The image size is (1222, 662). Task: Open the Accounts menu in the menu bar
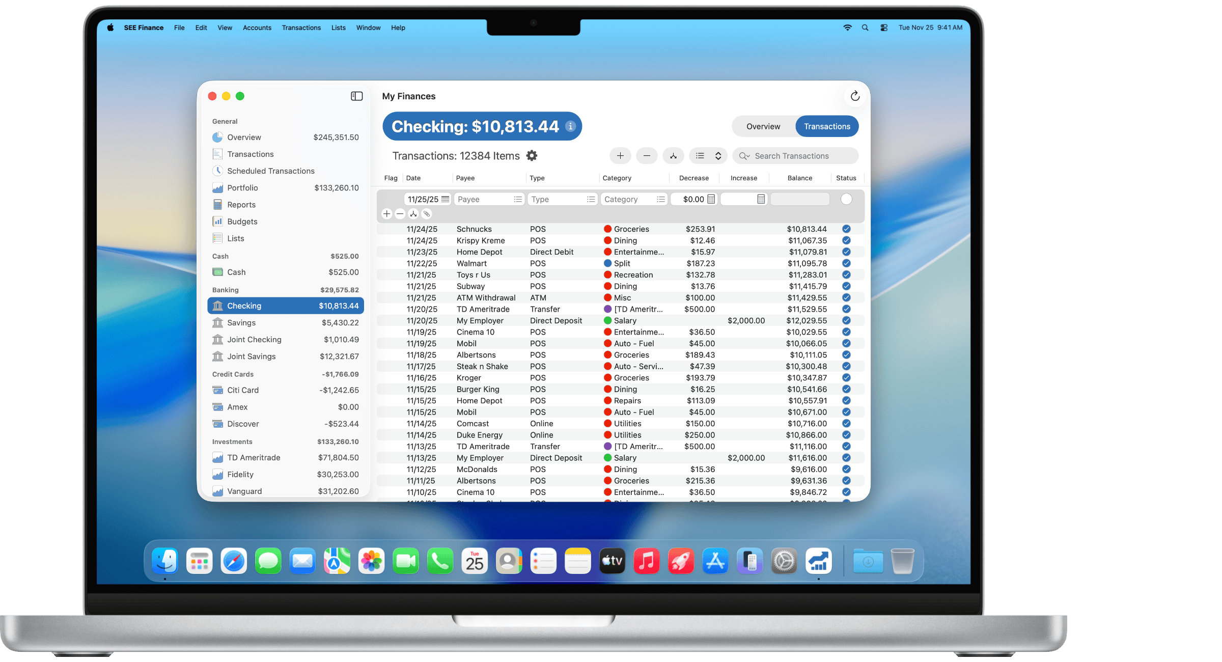tap(257, 27)
